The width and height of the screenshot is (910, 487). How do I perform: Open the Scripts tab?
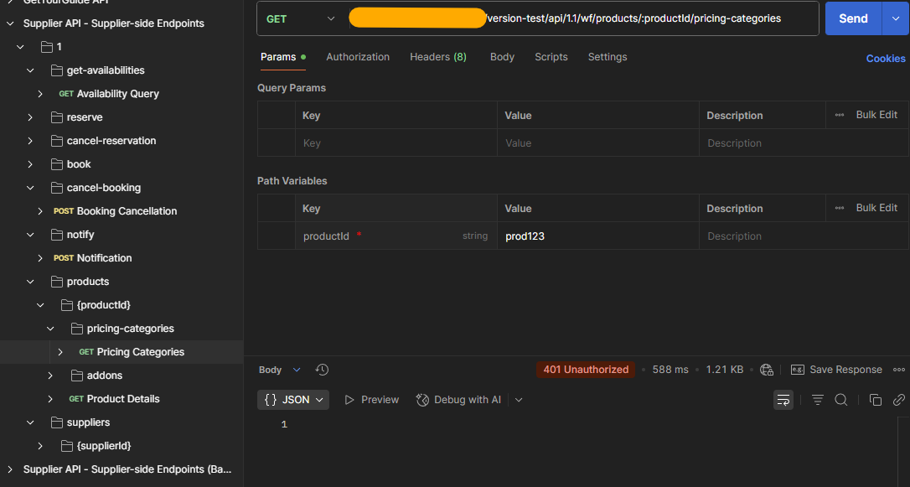pyautogui.click(x=551, y=57)
